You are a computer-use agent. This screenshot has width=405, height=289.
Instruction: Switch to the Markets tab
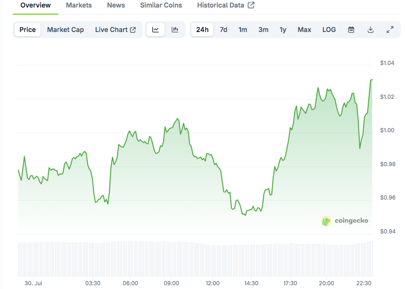coord(79,6)
